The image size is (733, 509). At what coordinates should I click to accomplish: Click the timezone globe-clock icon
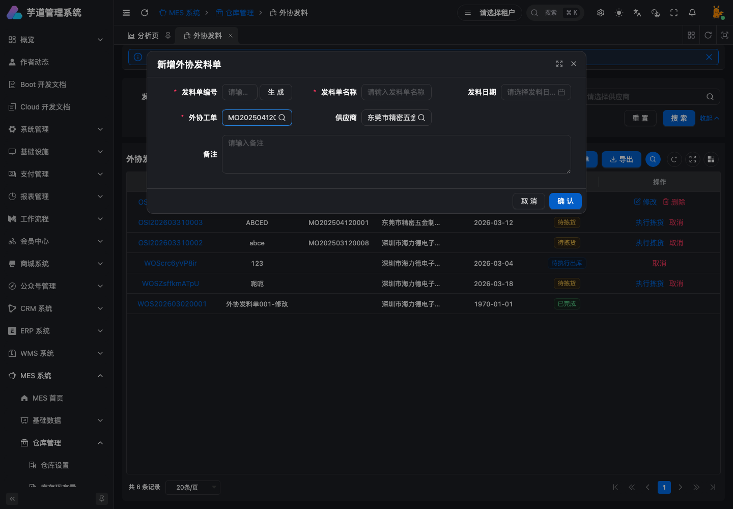656,13
